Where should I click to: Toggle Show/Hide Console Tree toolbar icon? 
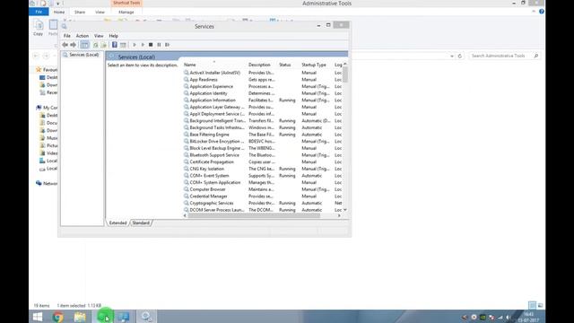(x=84, y=45)
